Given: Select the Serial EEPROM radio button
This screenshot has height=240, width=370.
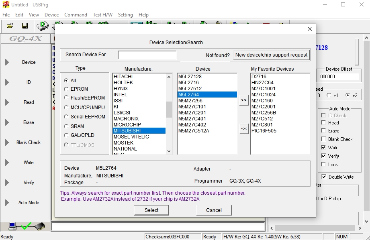Looking at the screenshot, I should [x=66, y=117].
